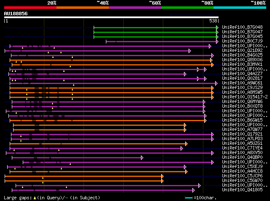Screen dimensions: 270x201
Task: Open hit UniRef100_B7G048
Action: [242, 27]
